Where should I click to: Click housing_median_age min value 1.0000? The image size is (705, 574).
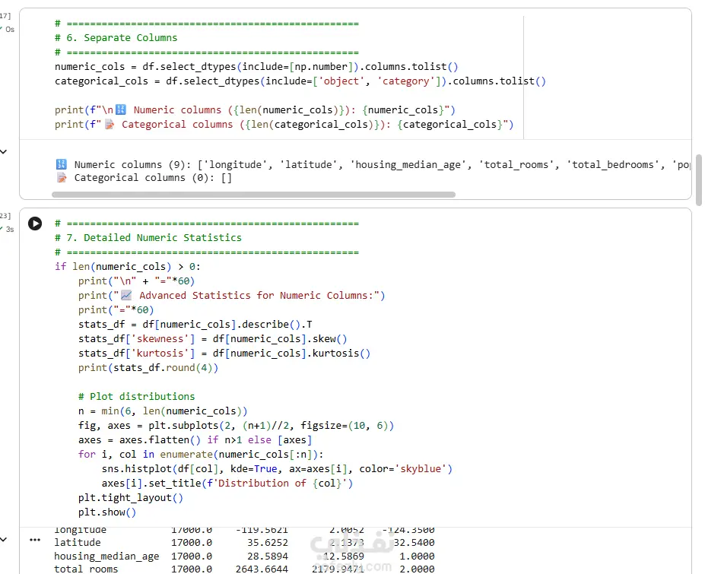click(418, 556)
